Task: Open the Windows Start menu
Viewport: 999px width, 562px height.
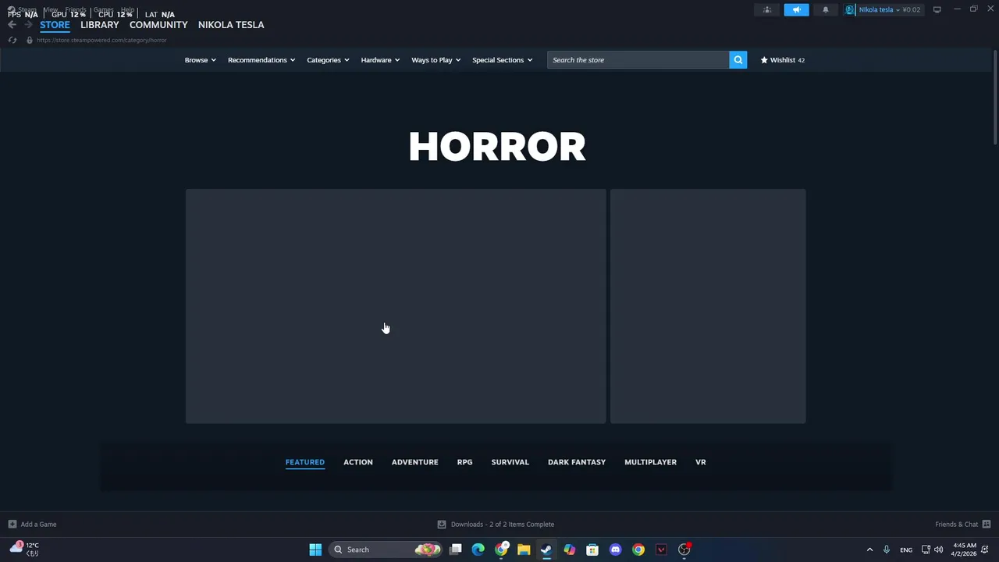Action: [315, 550]
